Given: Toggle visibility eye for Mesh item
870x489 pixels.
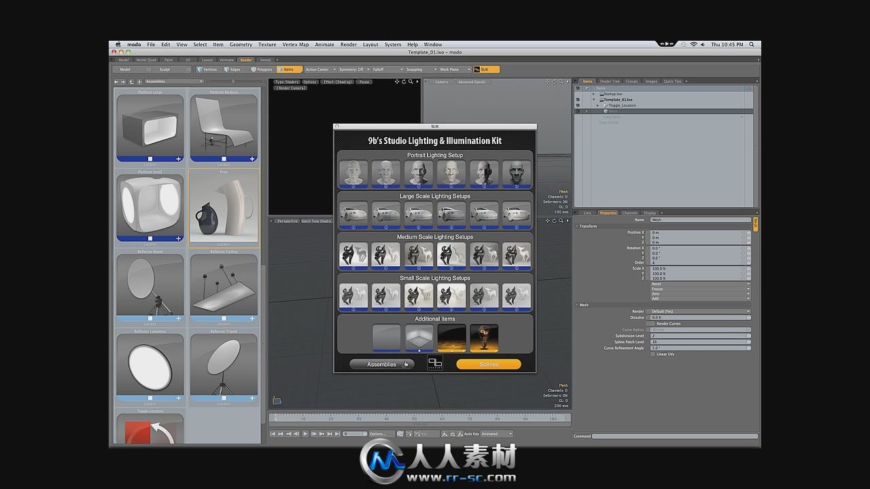Looking at the screenshot, I should point(578,111).
